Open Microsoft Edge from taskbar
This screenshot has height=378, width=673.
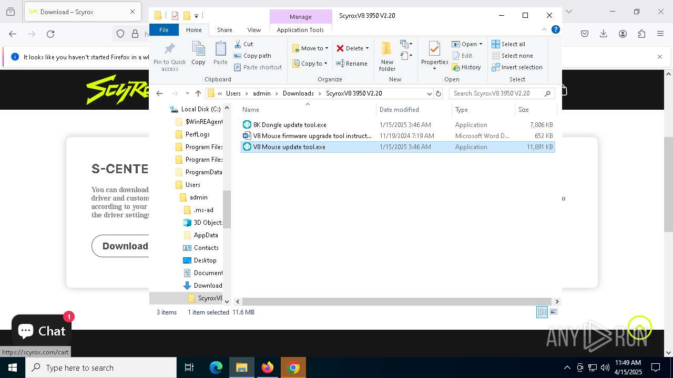(x=216, y=367)
